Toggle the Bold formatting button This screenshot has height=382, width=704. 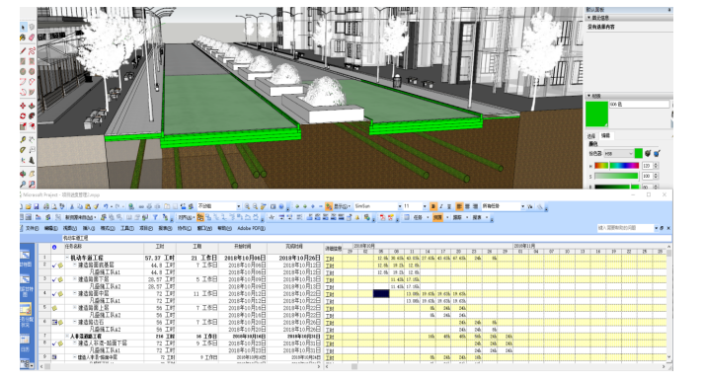click(433, 206)
